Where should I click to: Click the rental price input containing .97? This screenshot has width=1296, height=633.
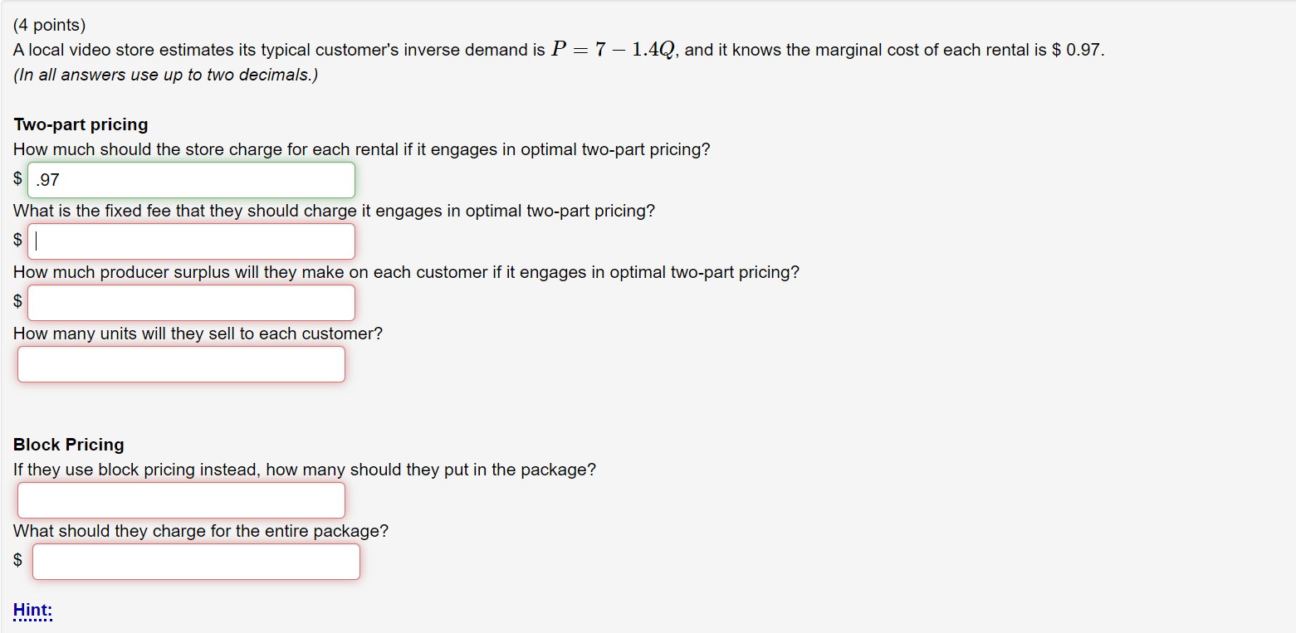coord(191,179)
